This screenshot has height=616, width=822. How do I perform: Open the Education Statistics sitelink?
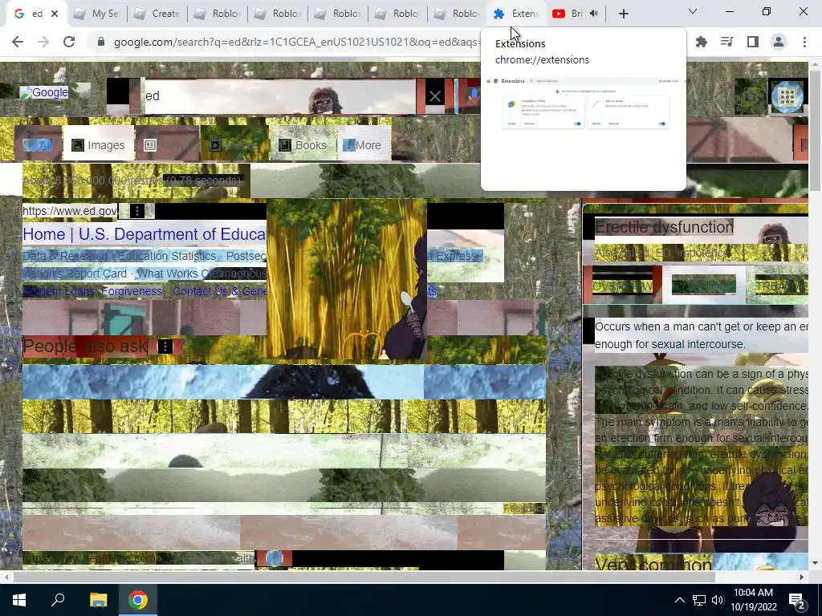click(x=167, y=256)
